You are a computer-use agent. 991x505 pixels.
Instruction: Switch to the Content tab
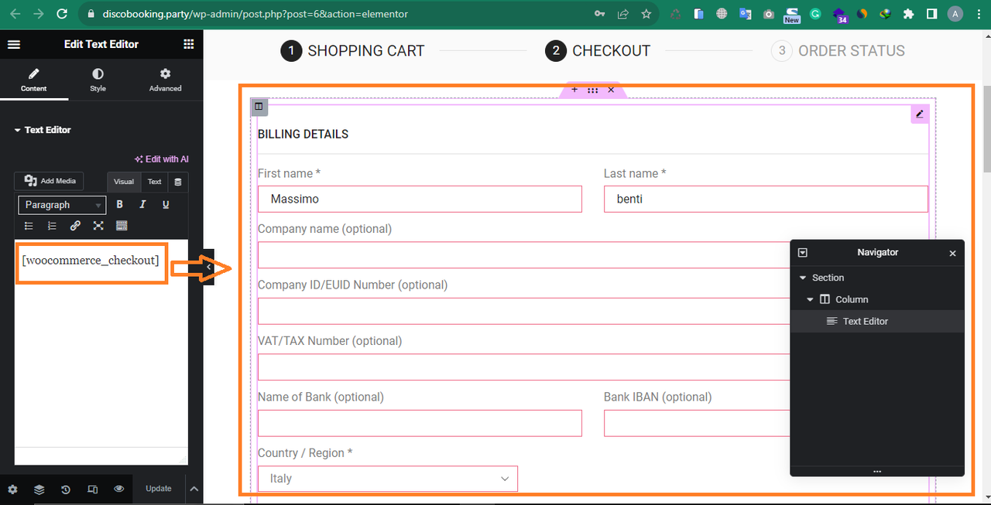[33, 80]
